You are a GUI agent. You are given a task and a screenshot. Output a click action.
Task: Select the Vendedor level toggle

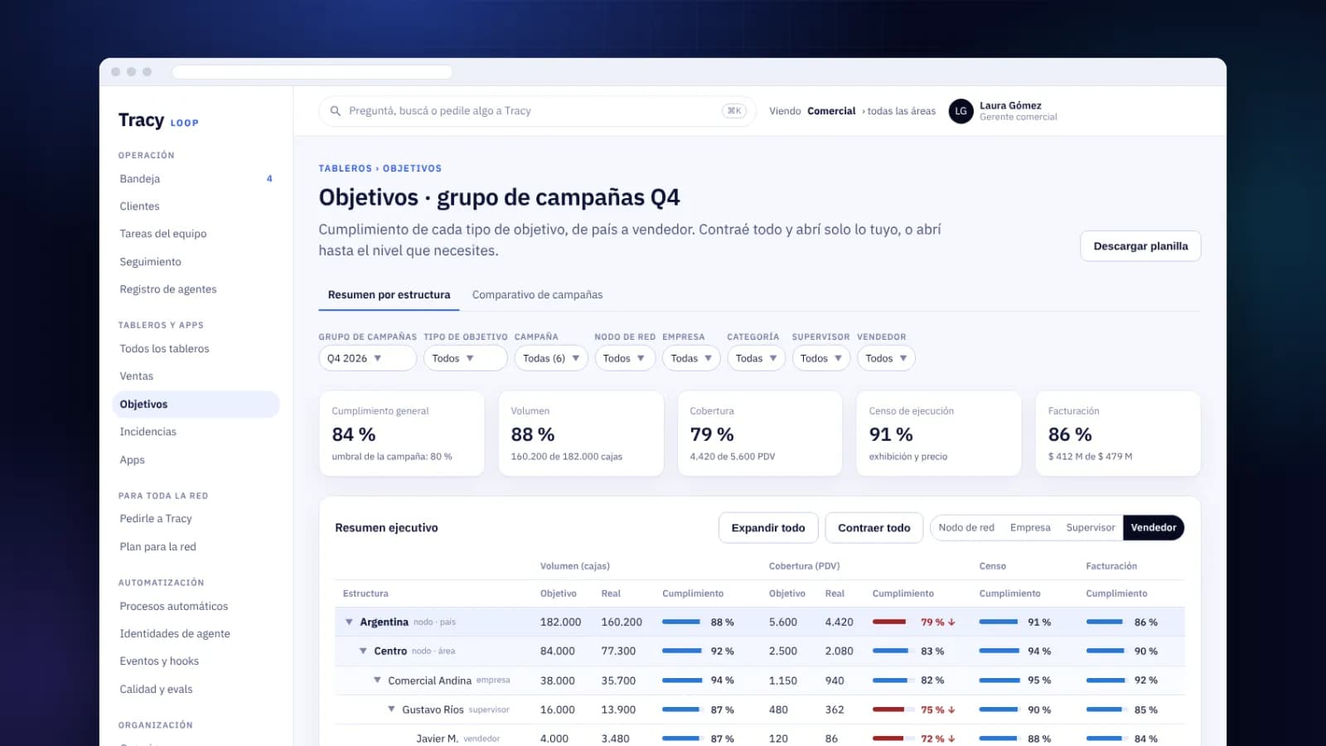click(1154, 528)
